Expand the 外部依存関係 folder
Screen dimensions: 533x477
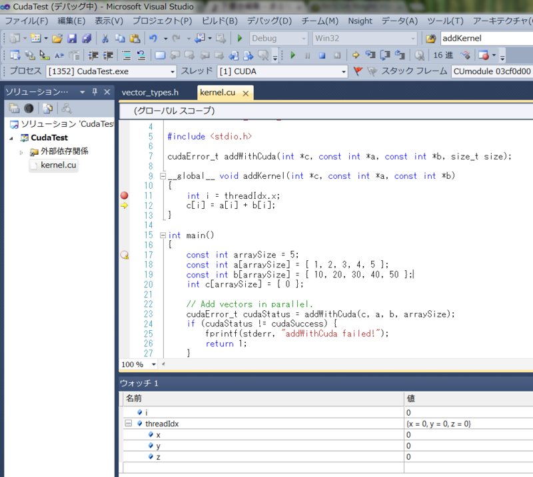click(20, 151)
